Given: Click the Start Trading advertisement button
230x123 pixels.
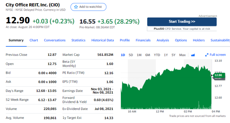Looking at the screenshot, I should (x=182, y=22).
